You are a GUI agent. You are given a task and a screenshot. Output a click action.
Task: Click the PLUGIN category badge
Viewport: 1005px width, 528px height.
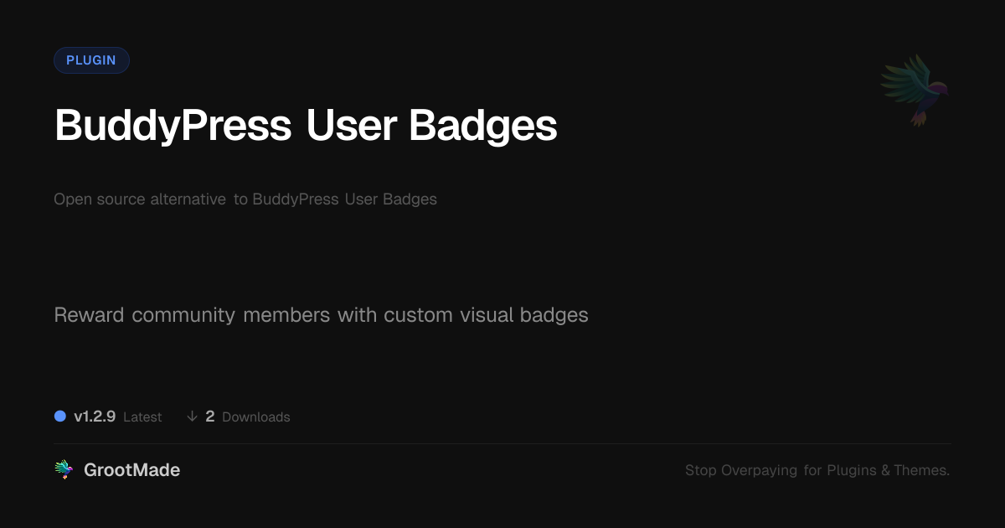point(91,60)
